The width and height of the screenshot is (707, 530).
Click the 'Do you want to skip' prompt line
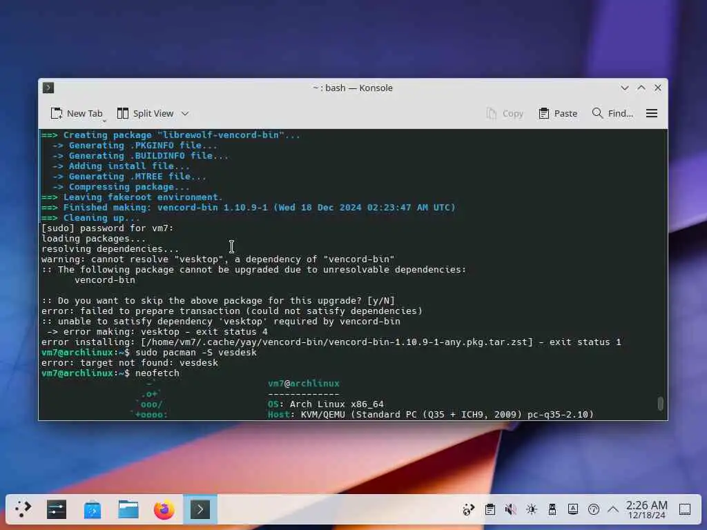(217, 301)
